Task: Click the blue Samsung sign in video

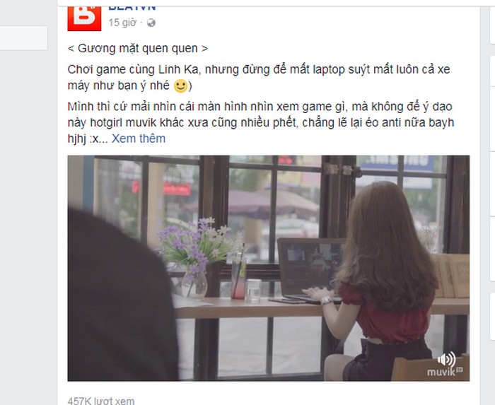Action: [x=396, y=163]
